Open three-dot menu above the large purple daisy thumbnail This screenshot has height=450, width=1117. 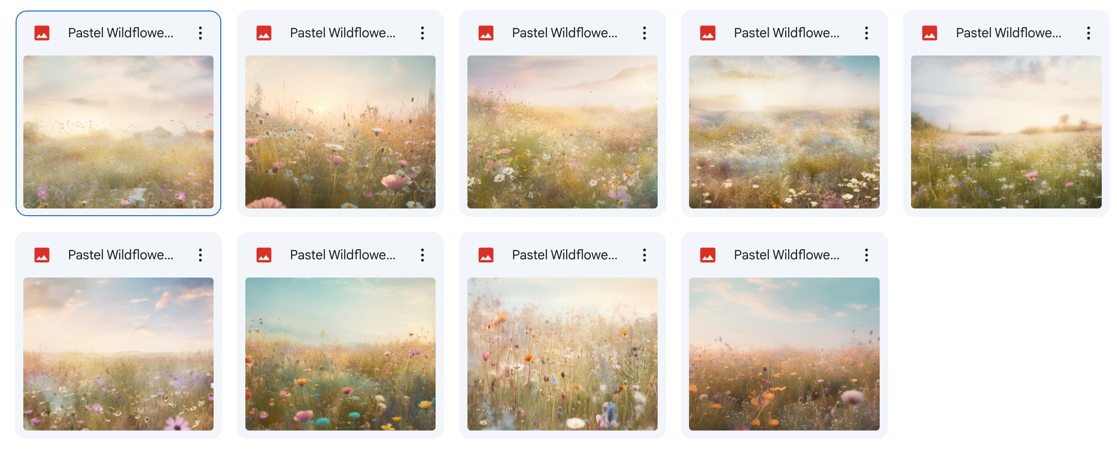[200, 255]
